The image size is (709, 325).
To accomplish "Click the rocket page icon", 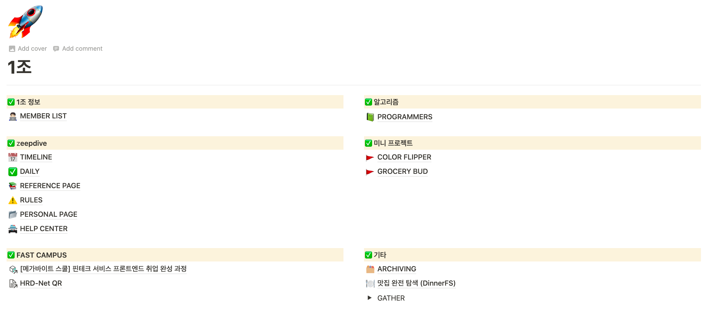I will click(x=25, y=22).
